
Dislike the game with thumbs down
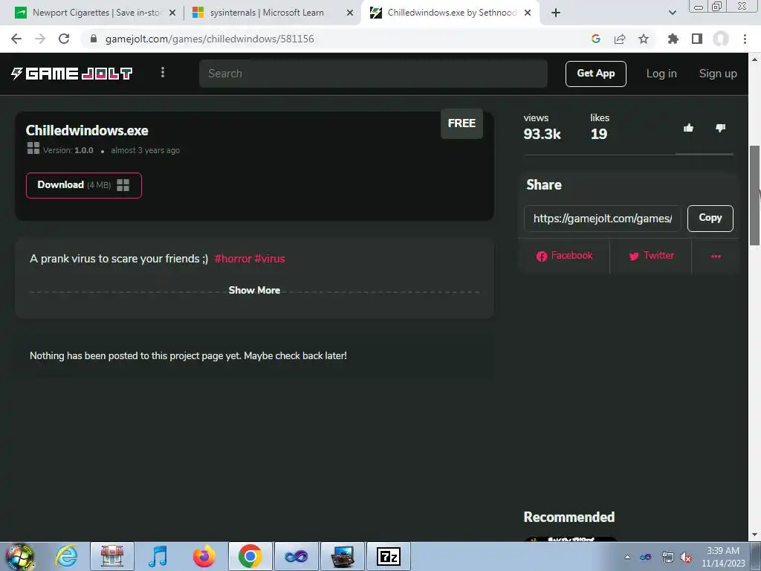click(x=720, y=128)
